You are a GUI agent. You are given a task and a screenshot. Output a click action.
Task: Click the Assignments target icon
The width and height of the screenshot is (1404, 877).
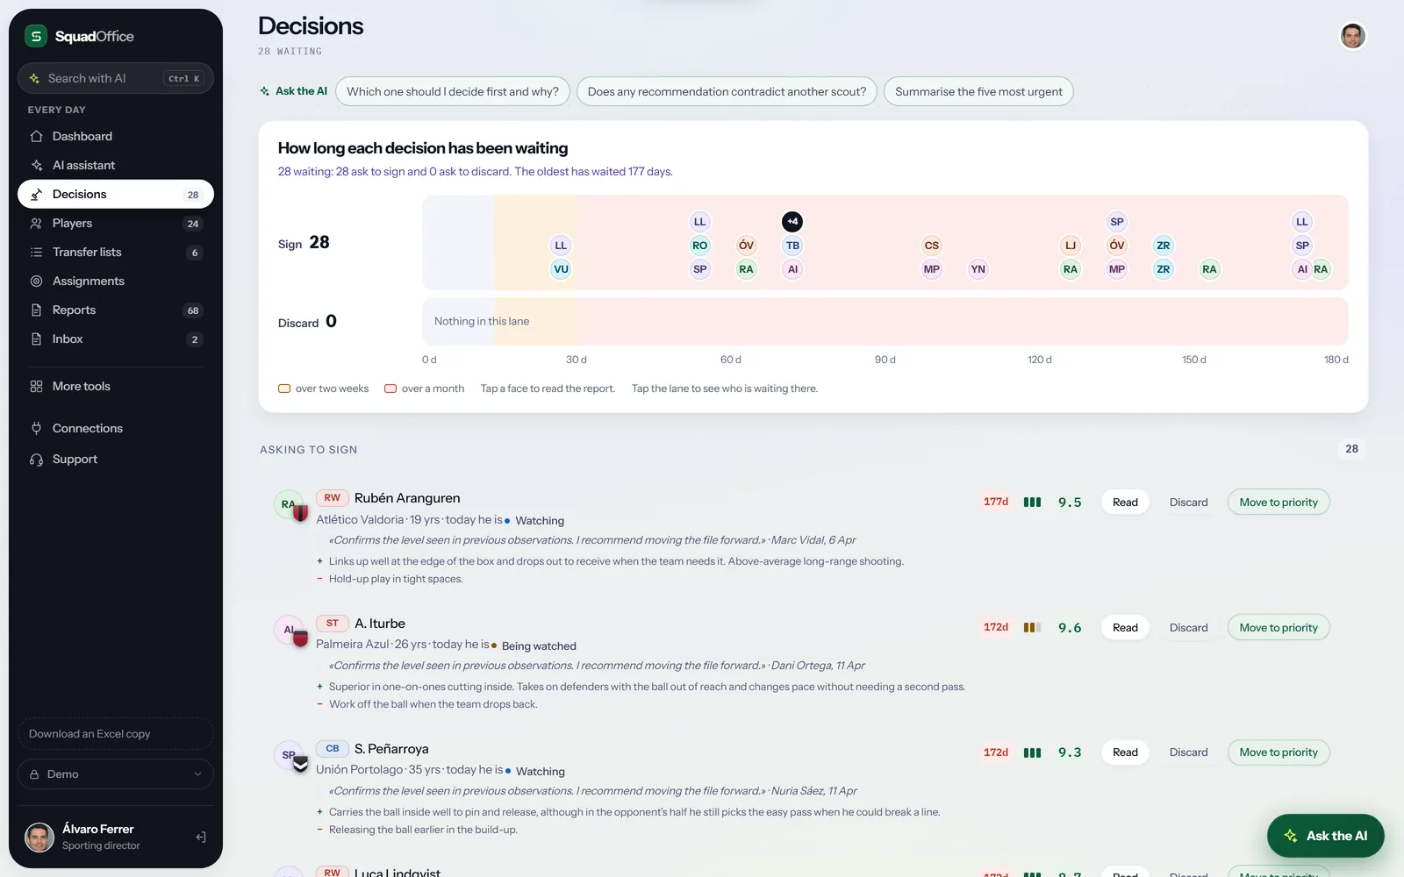coord(36,281)
